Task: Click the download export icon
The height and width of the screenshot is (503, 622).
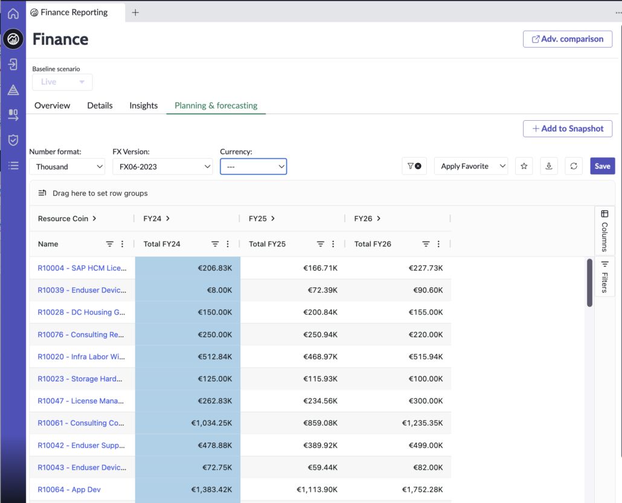Action: tap(549, 166)
